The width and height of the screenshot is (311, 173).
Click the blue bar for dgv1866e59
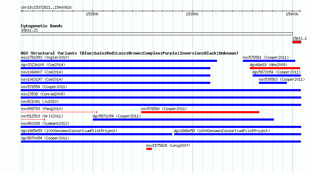(x=238, y=134)
